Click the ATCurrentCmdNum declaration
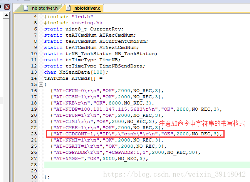The height and width of the screenshot is (182, 250). point(96,41)
